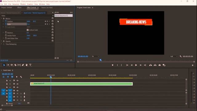Click the Extract button in Program monitor
Screen dimensions: 197x111
(x=155, y=65)
